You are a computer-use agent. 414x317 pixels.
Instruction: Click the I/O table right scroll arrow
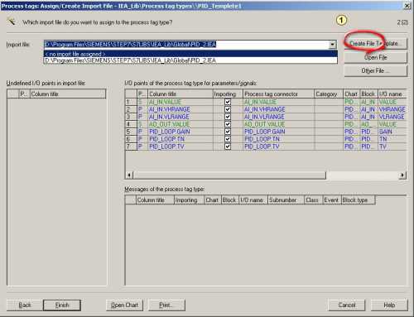pyautogui.click(x=402, y=175)
